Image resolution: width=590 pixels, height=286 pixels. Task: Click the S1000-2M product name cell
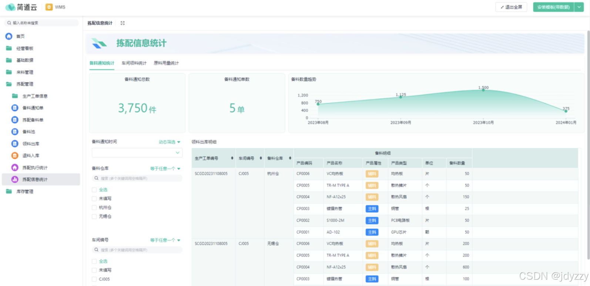coord(335,221)
